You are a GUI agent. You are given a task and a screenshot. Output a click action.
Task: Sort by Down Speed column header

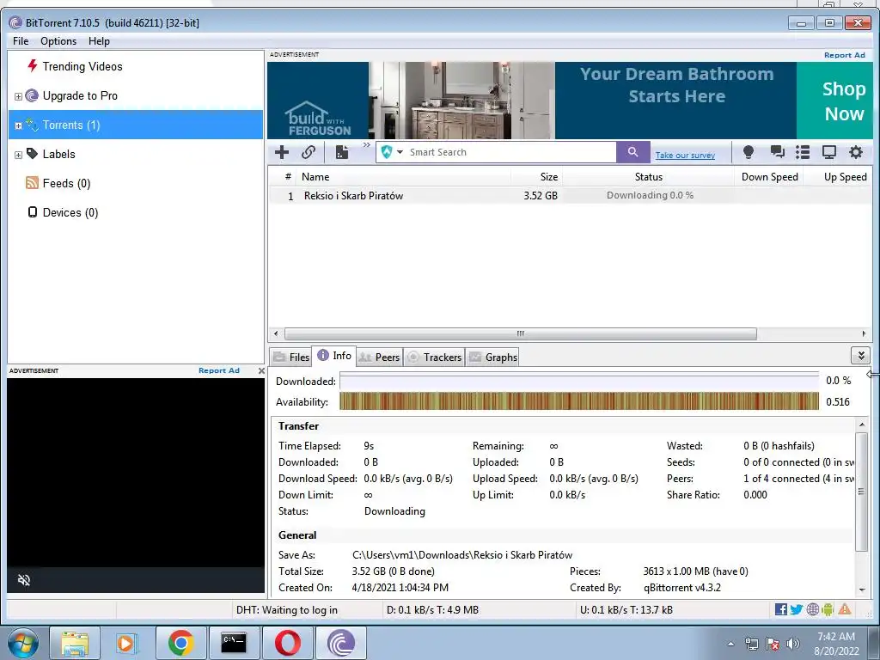[769, 177]
